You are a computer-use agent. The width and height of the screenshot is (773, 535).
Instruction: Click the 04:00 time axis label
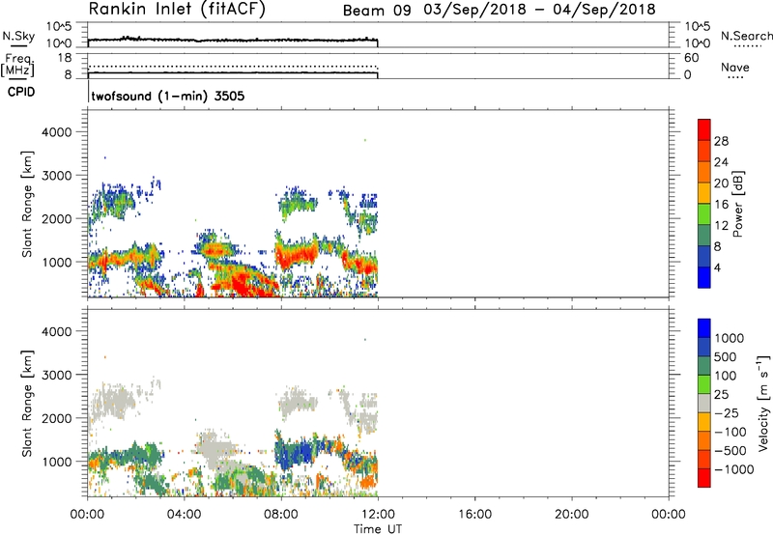click(185, 515)
